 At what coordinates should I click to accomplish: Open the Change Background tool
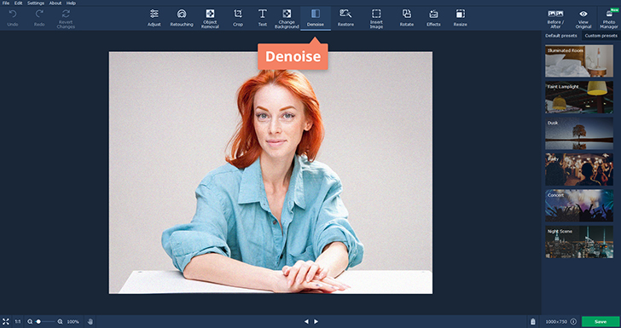tap(287, 19)
